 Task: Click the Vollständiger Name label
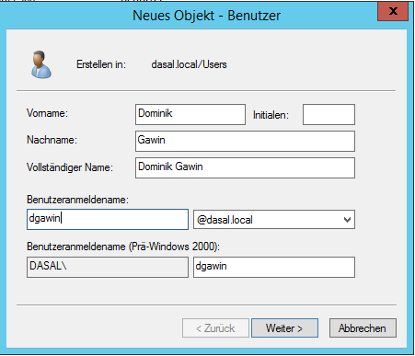click(70, 167)
